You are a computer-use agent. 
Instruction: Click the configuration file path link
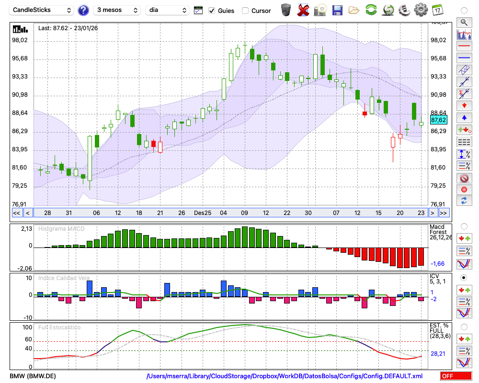[x=285, y=376]
